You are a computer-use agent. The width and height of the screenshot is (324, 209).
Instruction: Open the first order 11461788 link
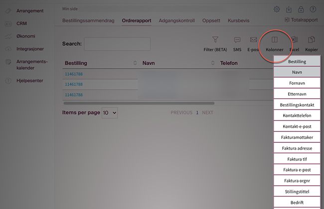pos(74,74)
